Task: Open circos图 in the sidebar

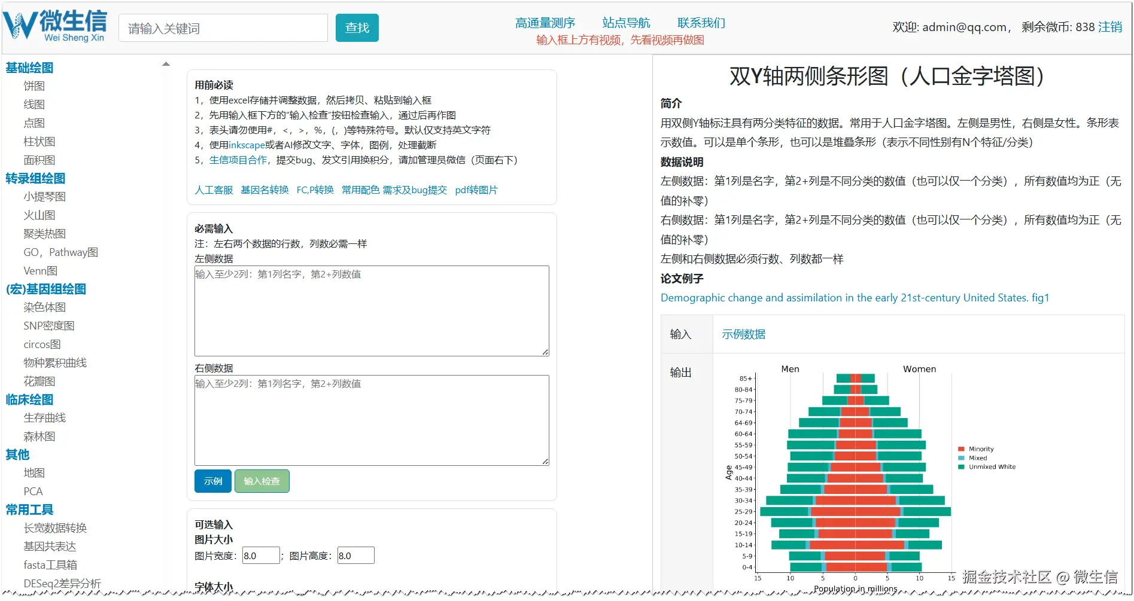Action: [x=42, y=344]
